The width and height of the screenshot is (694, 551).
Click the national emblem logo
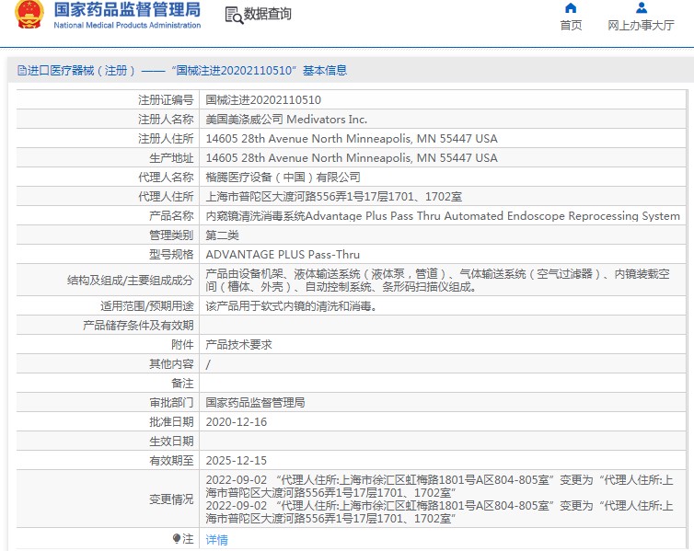click(29, 14)
